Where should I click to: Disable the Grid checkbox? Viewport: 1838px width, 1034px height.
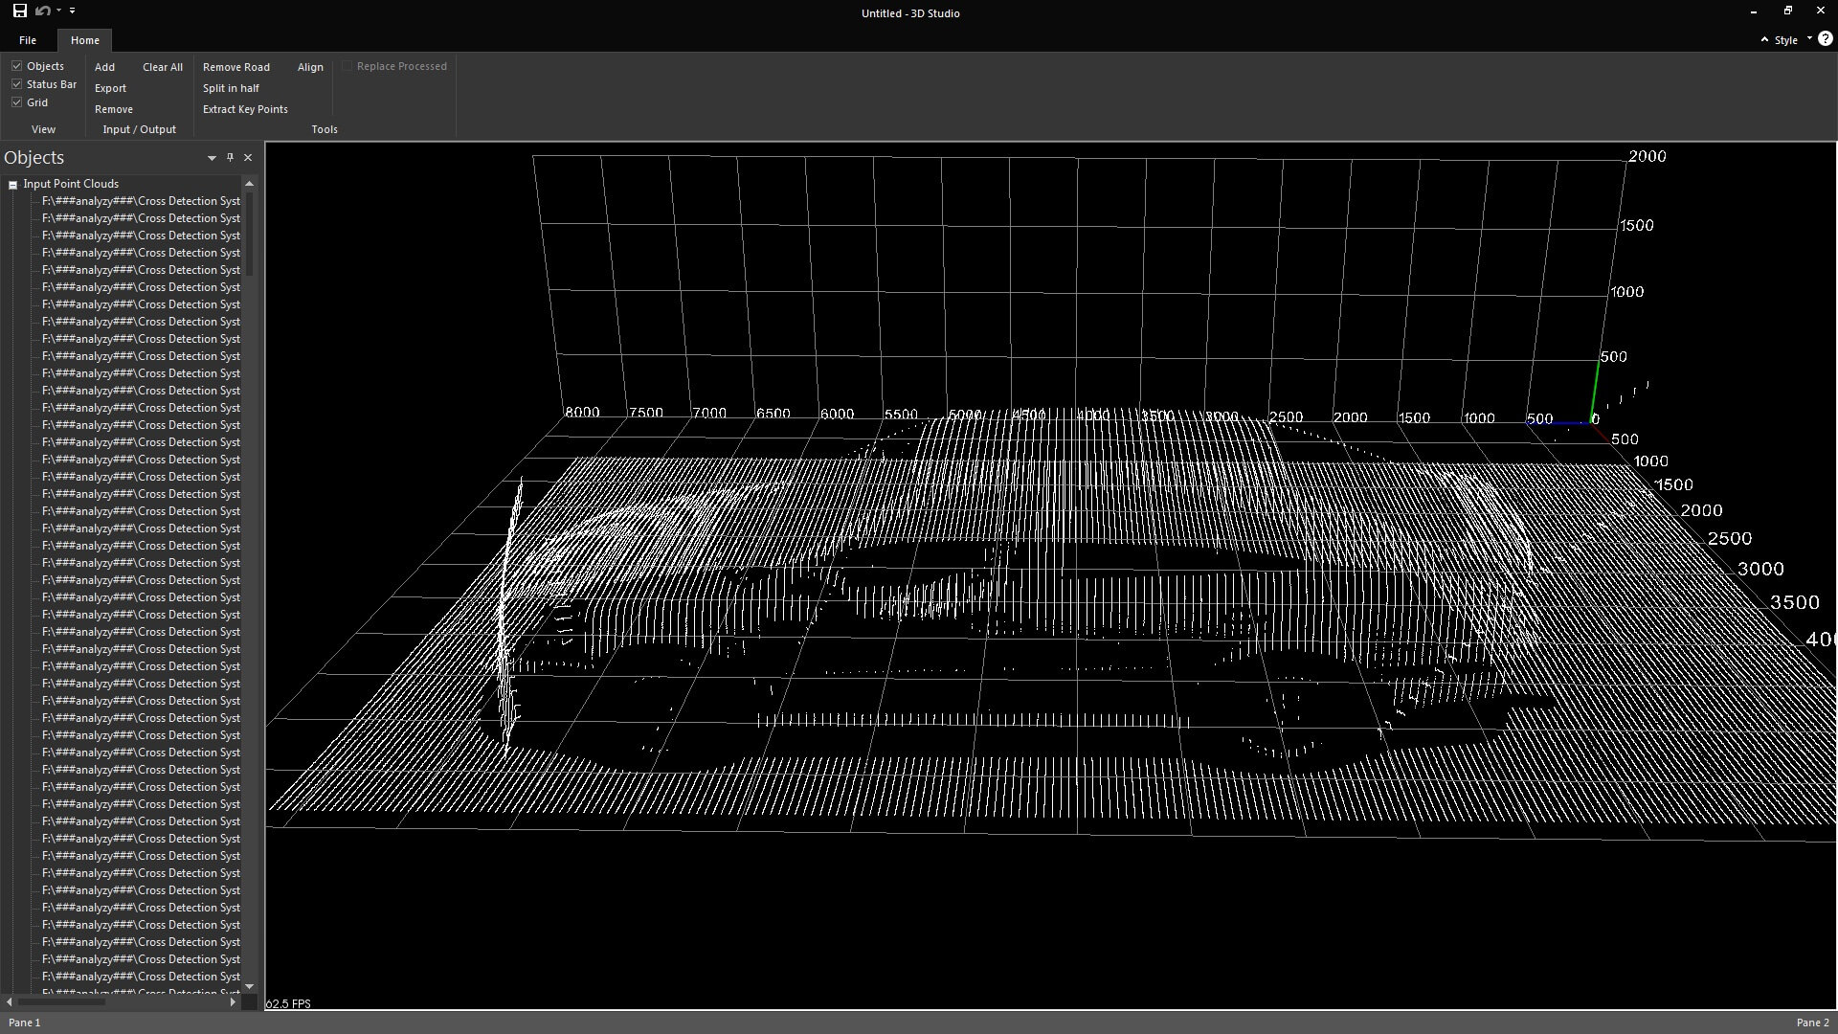click(x=17, y=102)
